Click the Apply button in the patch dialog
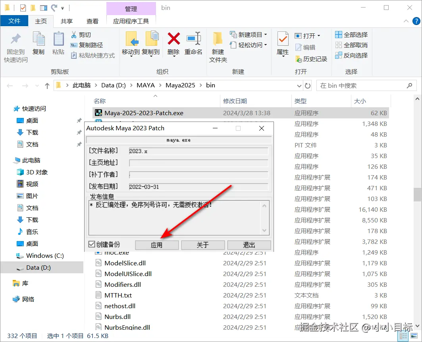The height and width of the screenshot is (342, 422). point(157,245)
